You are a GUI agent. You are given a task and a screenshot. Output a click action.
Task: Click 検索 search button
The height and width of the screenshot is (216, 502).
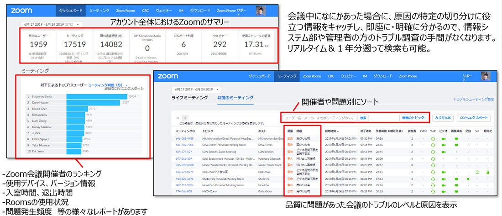pos(363,118)
